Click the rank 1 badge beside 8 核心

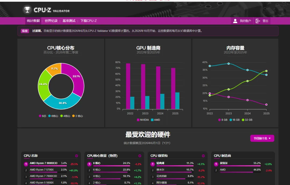point(89,164)
